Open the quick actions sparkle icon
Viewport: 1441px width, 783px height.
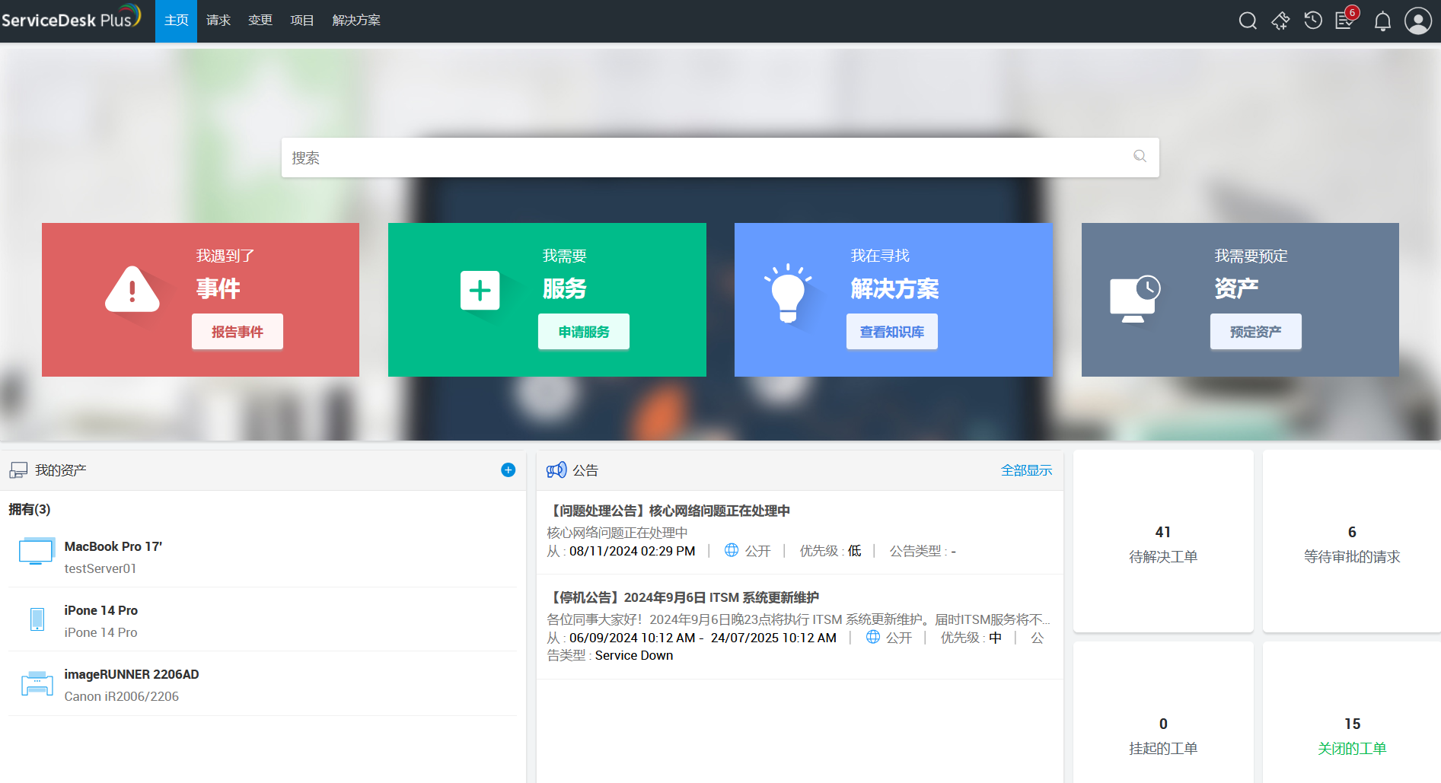[1280, 21]
